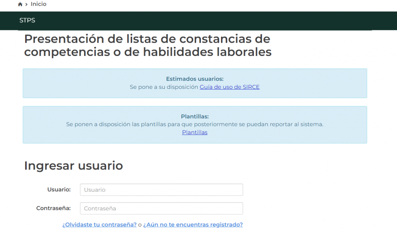Click the Ingresar usuario heading
This screenshot has height=234, width=397.
tap(73, 166)
